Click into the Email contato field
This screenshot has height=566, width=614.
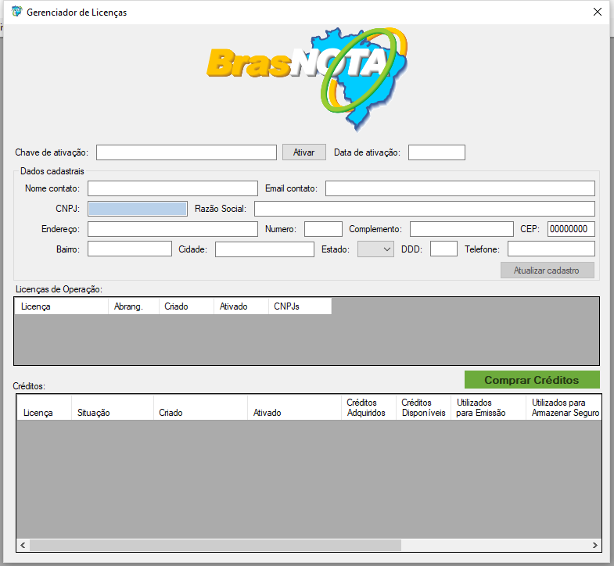460,188
